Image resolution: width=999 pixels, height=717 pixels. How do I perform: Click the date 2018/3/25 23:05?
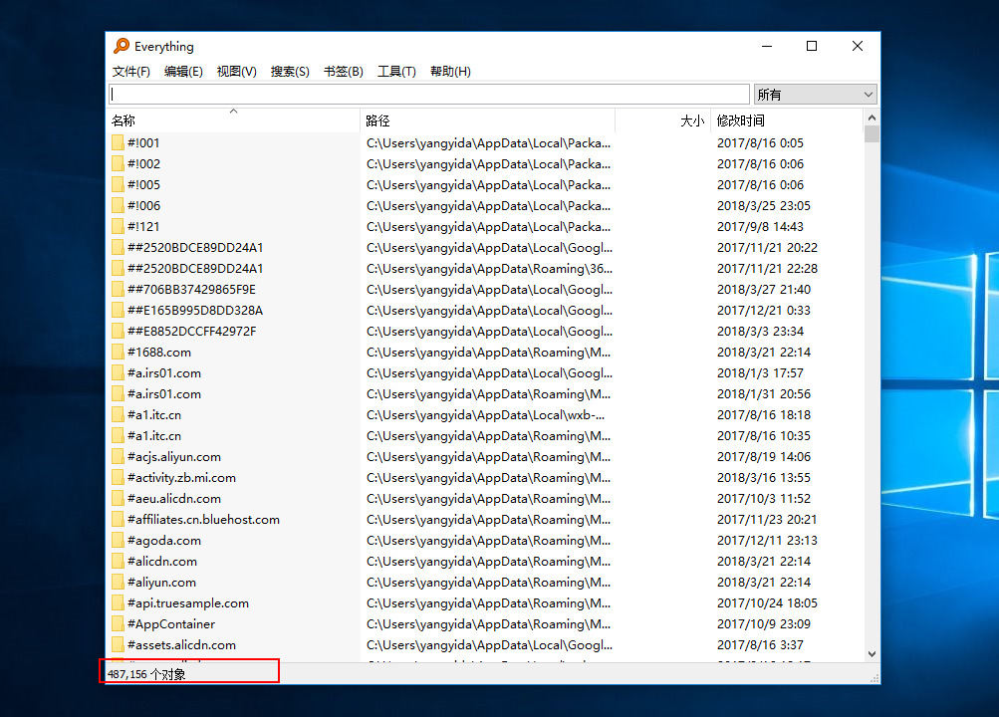(764, 206)
